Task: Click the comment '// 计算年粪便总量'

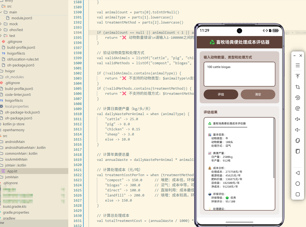Action: click(x=113, y=154)
